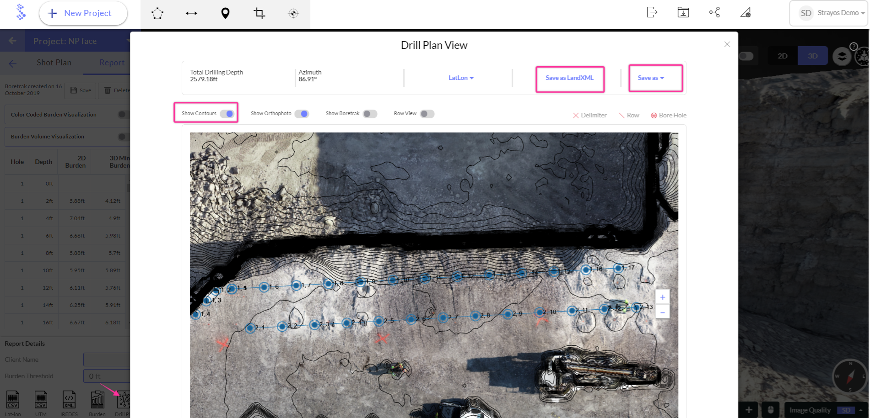Go back with the project arrow
The image size is (870, 418).
(x=12, y=41)
